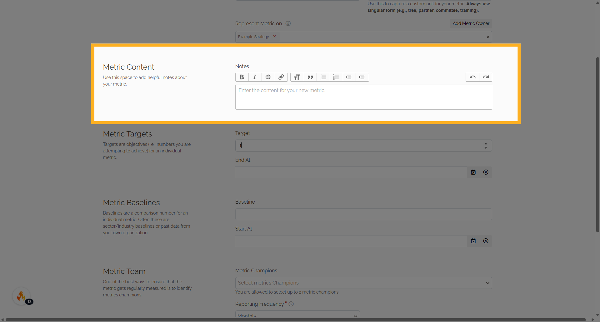Image resolution: width=600 pixels, height=322 pixels.
Task: Insert a link in Notes editor
Action: [281, 77]
